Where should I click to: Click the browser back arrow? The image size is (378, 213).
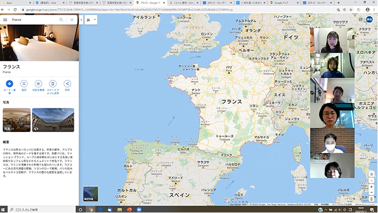3,10
